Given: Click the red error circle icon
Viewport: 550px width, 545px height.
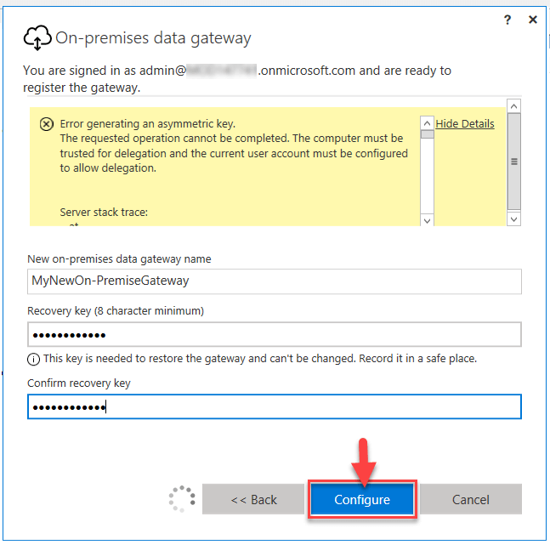Looking at the screenshot, I should tap(46, 124).
